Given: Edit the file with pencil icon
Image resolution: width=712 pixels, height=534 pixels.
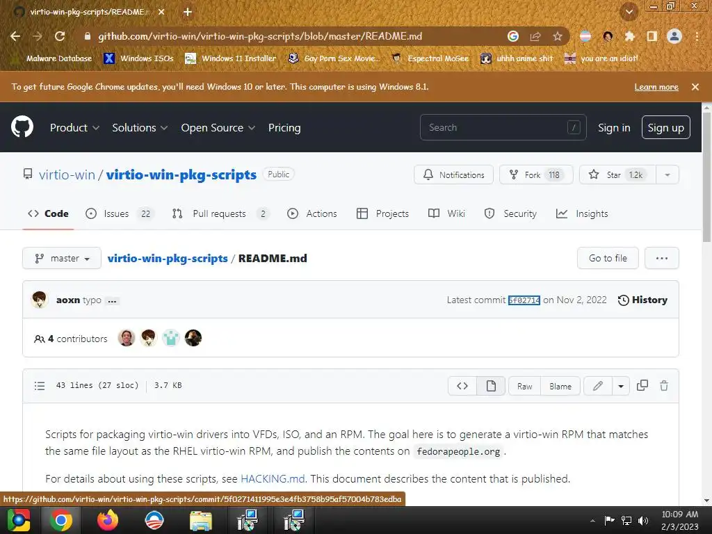Looking at the screenshot, I should pyautogui.click(x=598, y=386).
